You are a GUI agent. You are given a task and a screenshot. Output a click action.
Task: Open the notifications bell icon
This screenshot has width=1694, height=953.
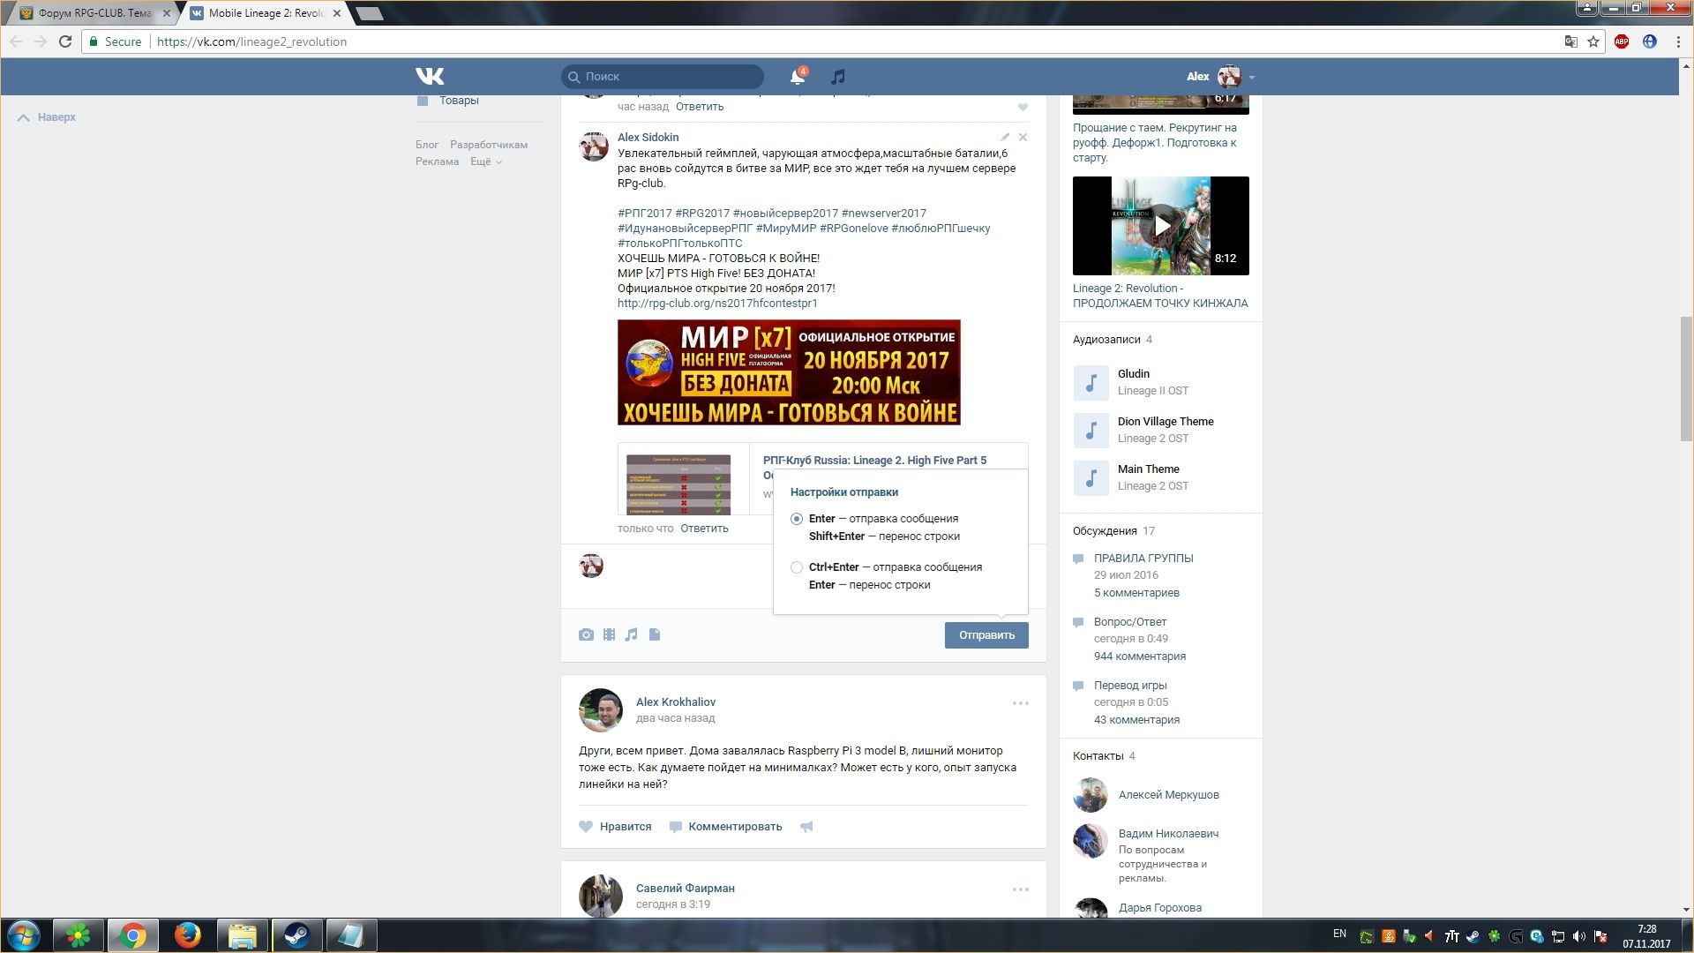coord(797,77)
